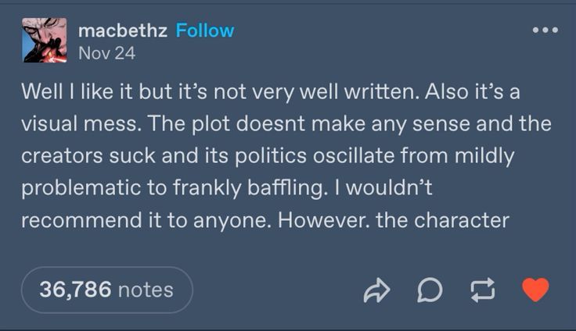Open the macbethz username link
Screen dimensions: 576x331
click(123, 30)
